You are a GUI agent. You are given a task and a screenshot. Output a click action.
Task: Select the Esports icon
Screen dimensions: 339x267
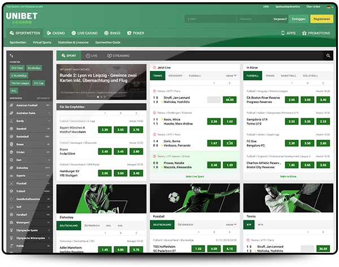[11, 176]
